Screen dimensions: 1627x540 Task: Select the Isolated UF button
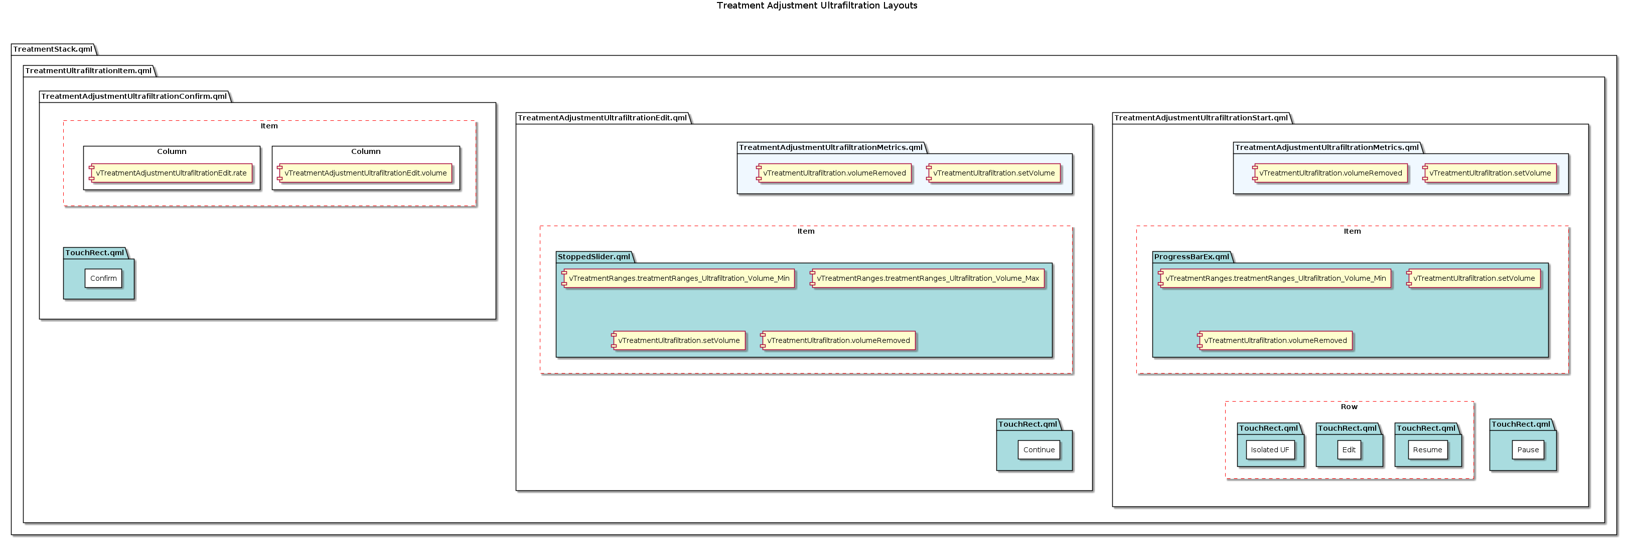click(x=1269, y=450)
